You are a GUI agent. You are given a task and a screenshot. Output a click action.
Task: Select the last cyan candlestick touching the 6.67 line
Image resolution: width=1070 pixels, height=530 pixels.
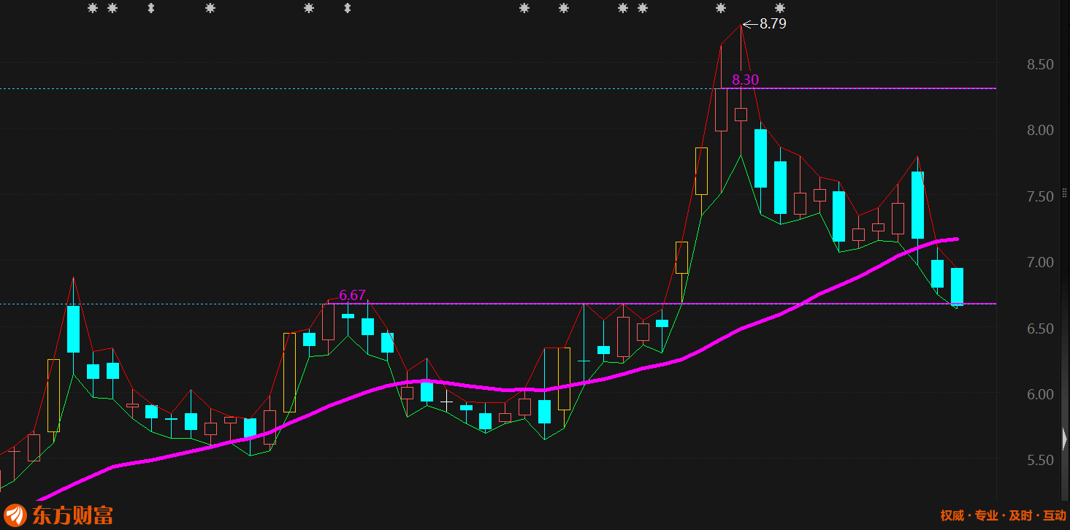(x=957, y=286)
